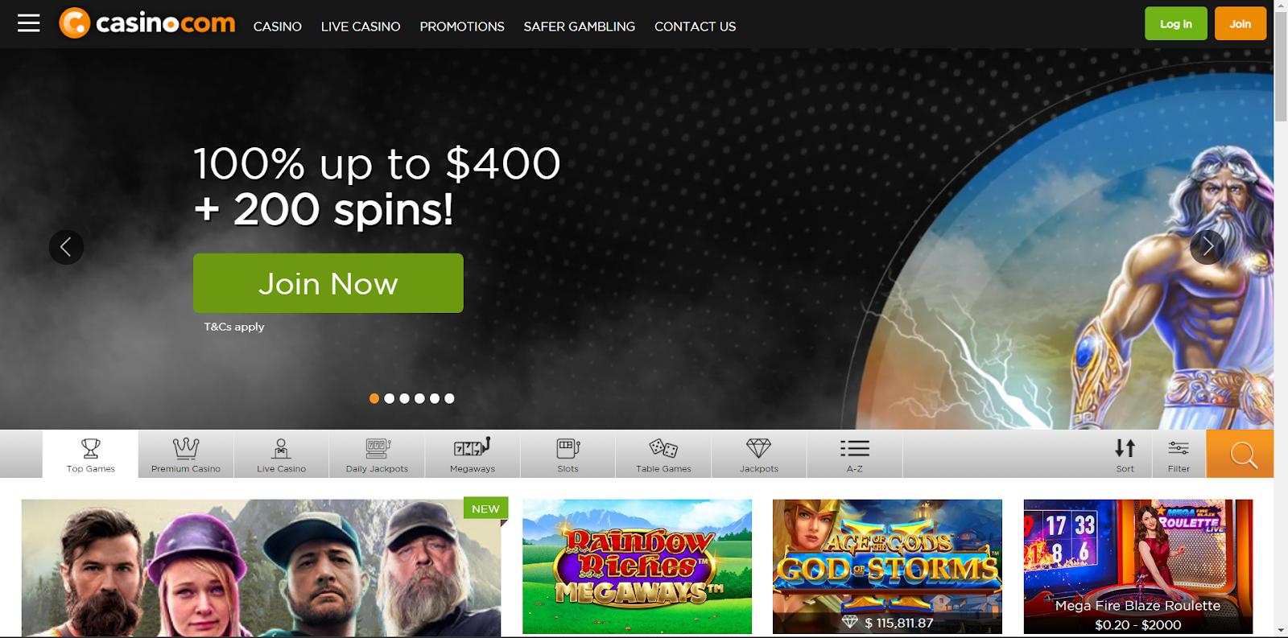Go to previous banner slide arrow
1288x638 pixels.
point(66,247)
